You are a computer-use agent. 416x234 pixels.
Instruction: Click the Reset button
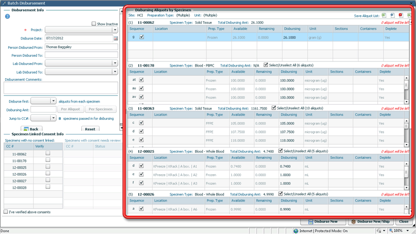[x=90, y=129]
